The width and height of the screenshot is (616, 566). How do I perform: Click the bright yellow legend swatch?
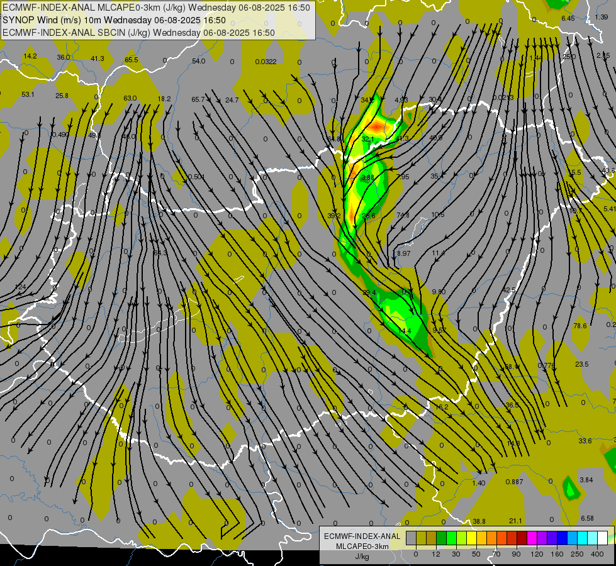pos(472,538)
